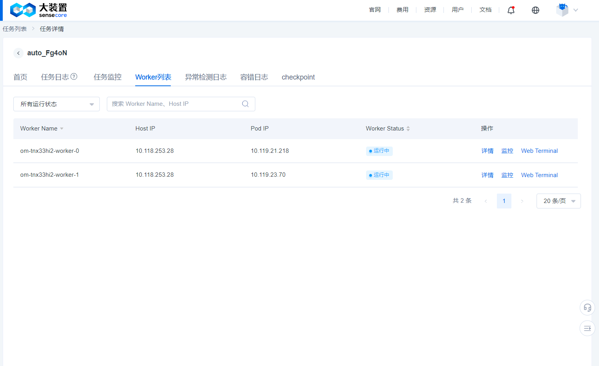599x366 pixels.
Task: Toggle Worker Name column sort arrow
Action: 62,129
